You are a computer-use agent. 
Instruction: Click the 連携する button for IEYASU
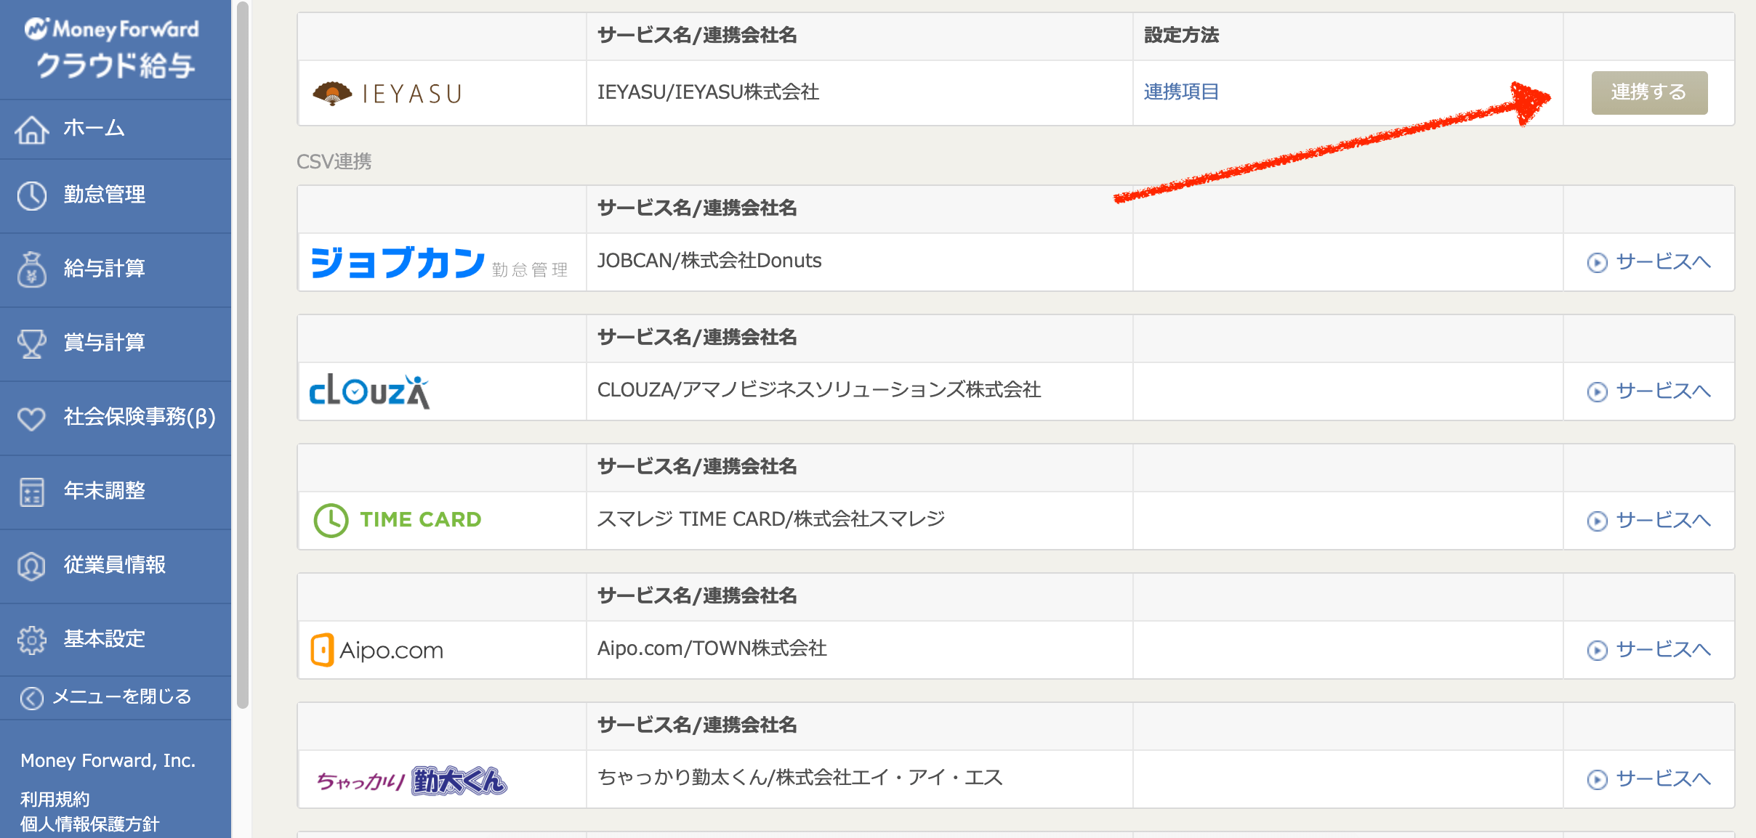click(x=1649, y=93)
